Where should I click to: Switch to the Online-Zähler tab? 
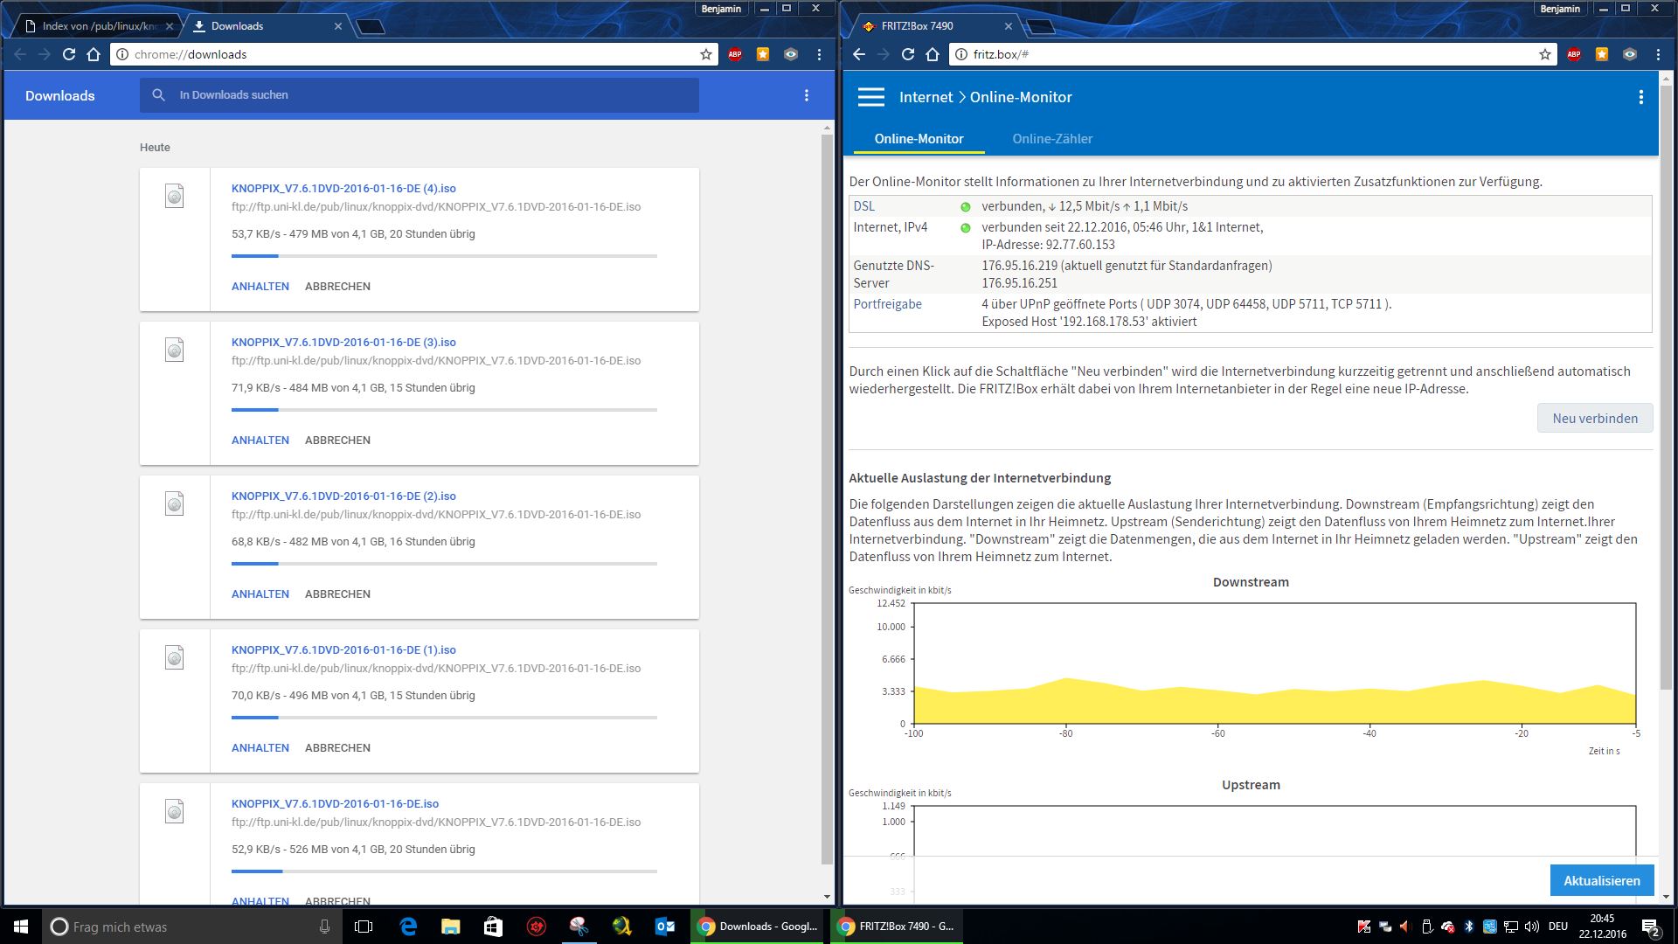click(1052, 139)
